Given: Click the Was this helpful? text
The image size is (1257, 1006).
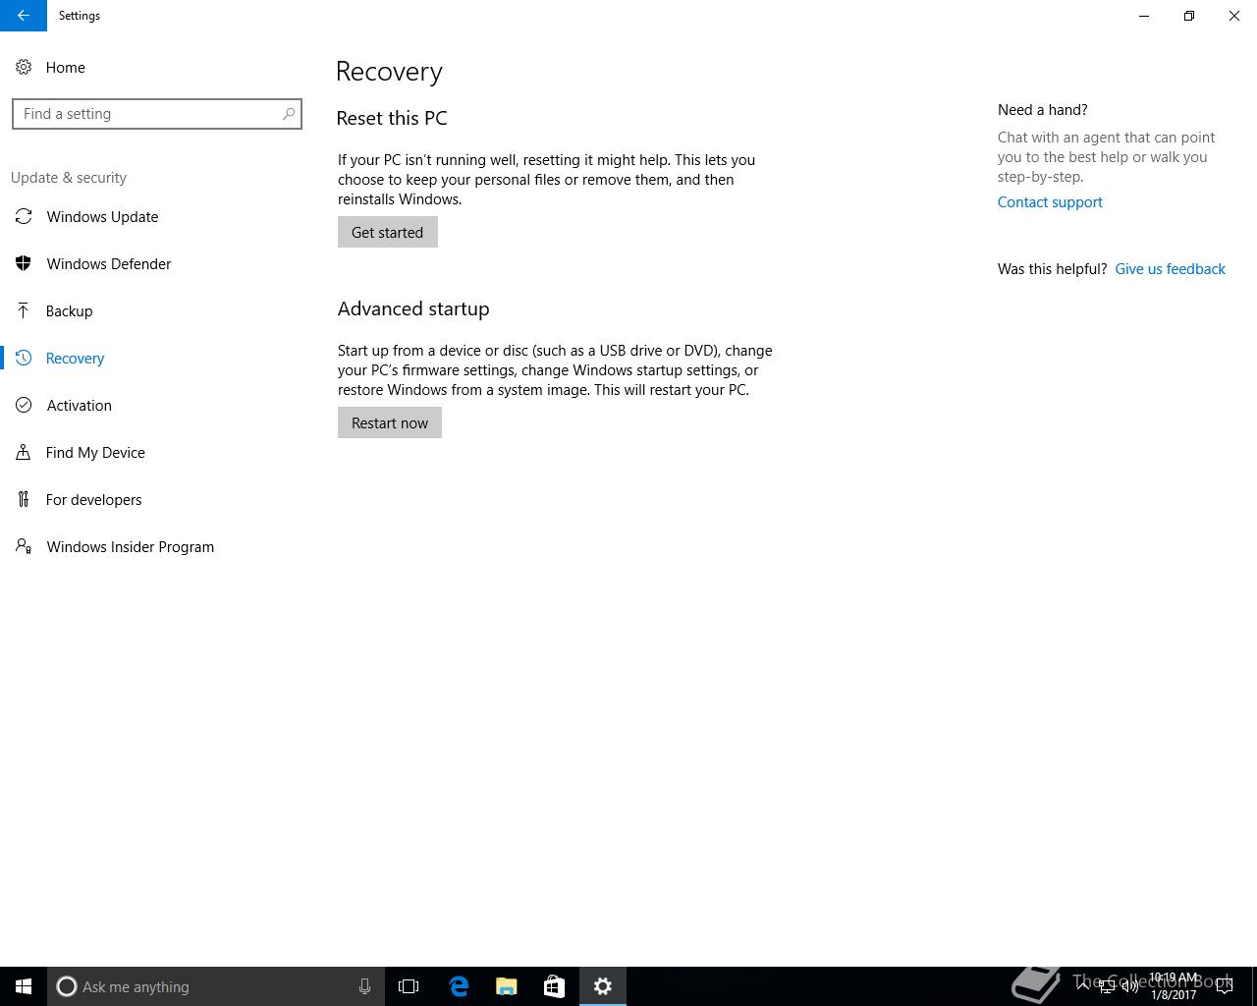Looking at the screenshot, I should tap(1052, 269).
